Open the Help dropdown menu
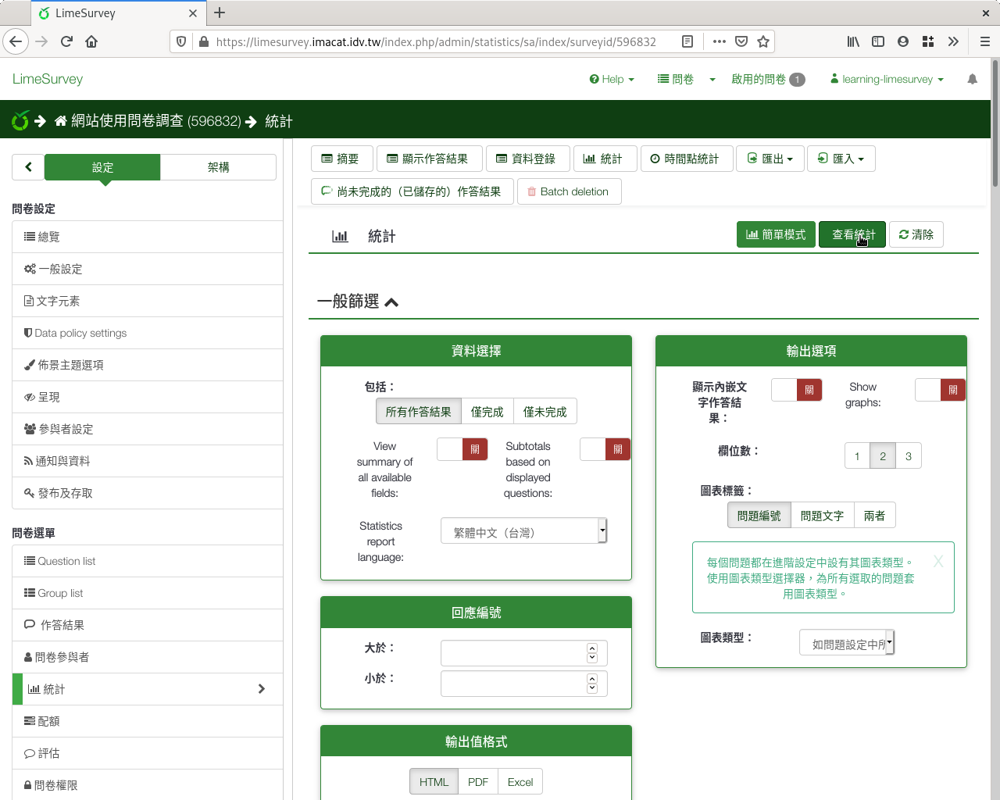 point(612,79)
